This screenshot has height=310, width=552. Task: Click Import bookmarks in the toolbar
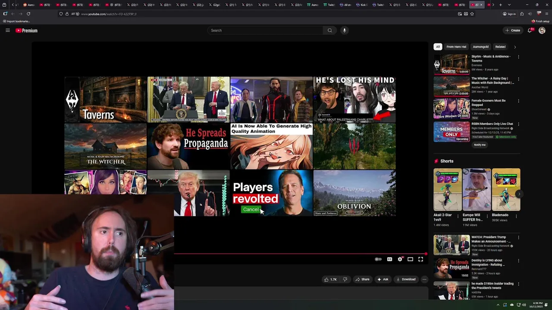coord(16,21)
